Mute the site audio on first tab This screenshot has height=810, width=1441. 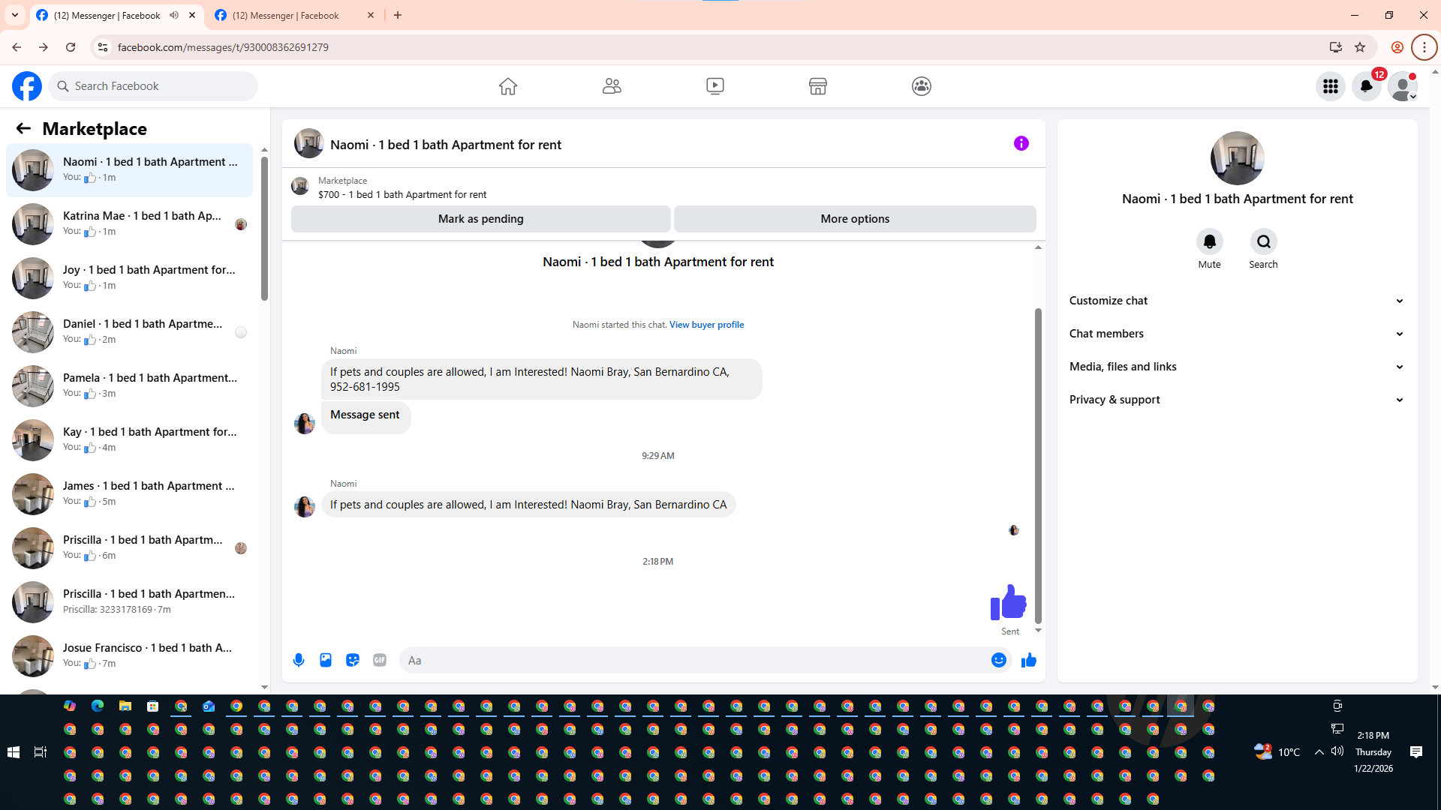click(174, 15)
